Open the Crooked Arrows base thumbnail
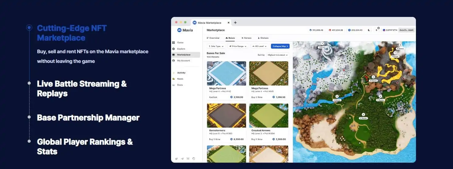 point(269,115)
